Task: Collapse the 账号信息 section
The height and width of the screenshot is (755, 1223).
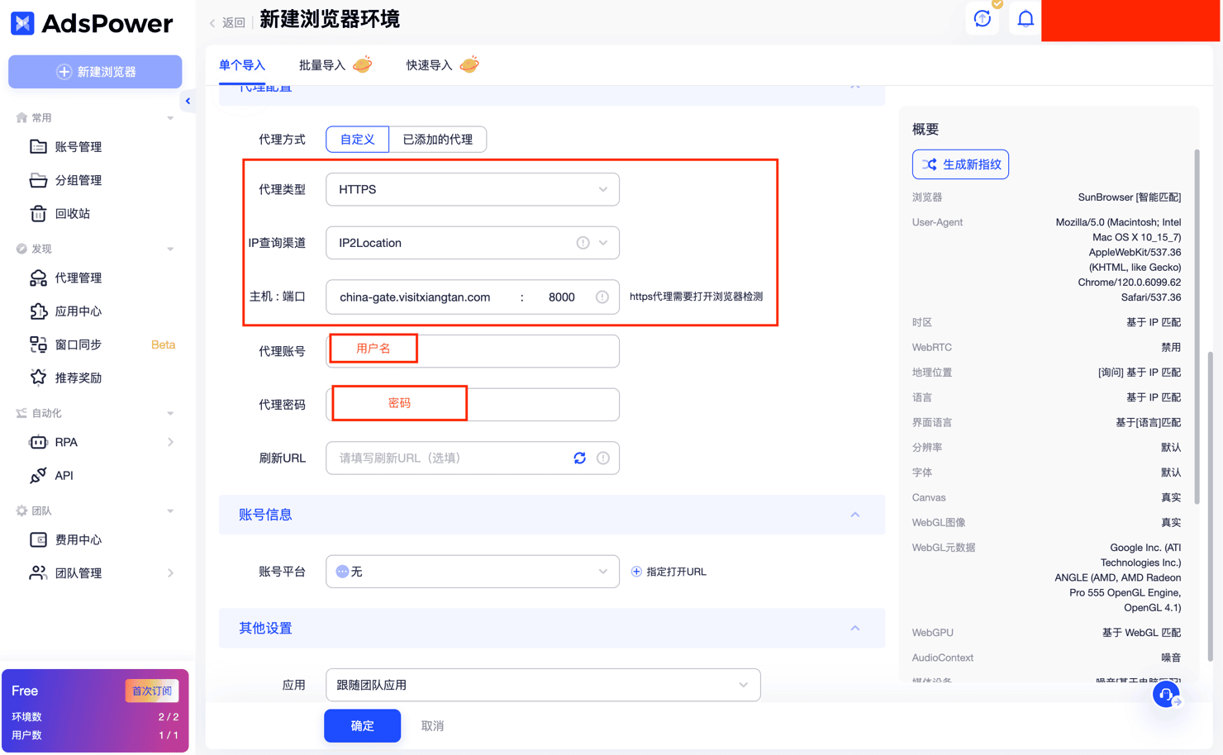Action: [x=855, y=515]
